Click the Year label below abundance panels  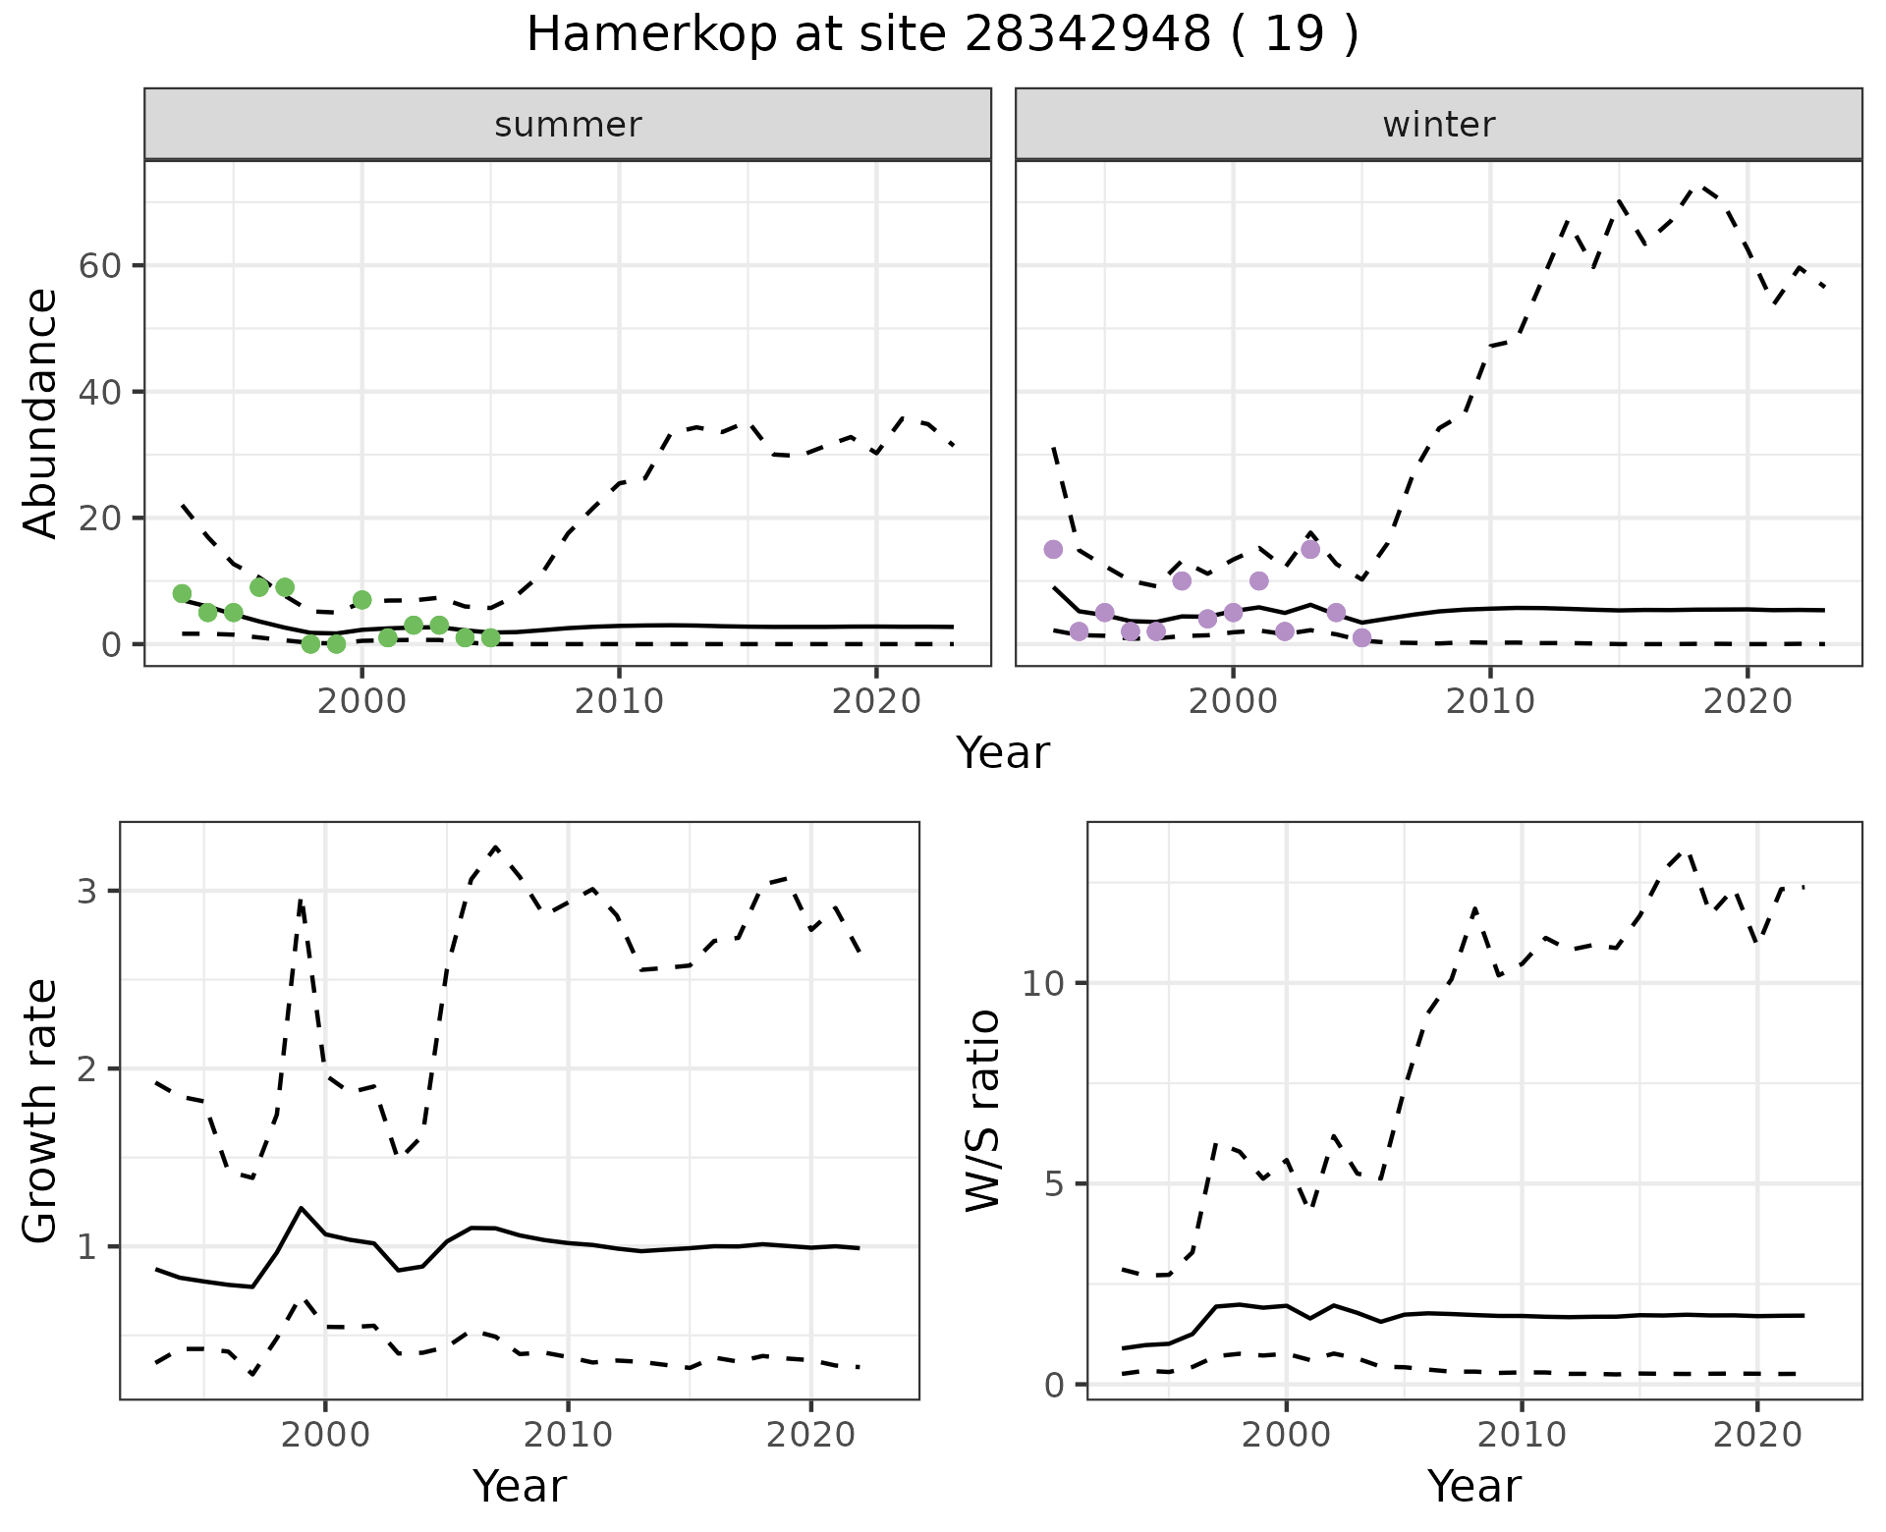1003,753
